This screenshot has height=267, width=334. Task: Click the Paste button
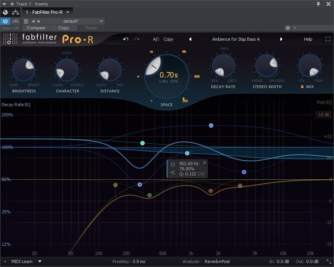(91, 28)
